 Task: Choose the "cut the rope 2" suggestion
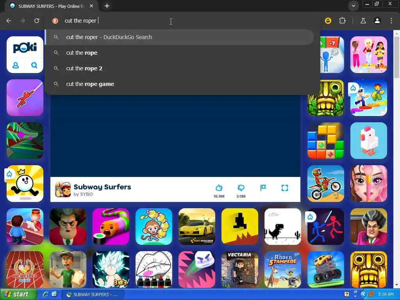[180, 68]
